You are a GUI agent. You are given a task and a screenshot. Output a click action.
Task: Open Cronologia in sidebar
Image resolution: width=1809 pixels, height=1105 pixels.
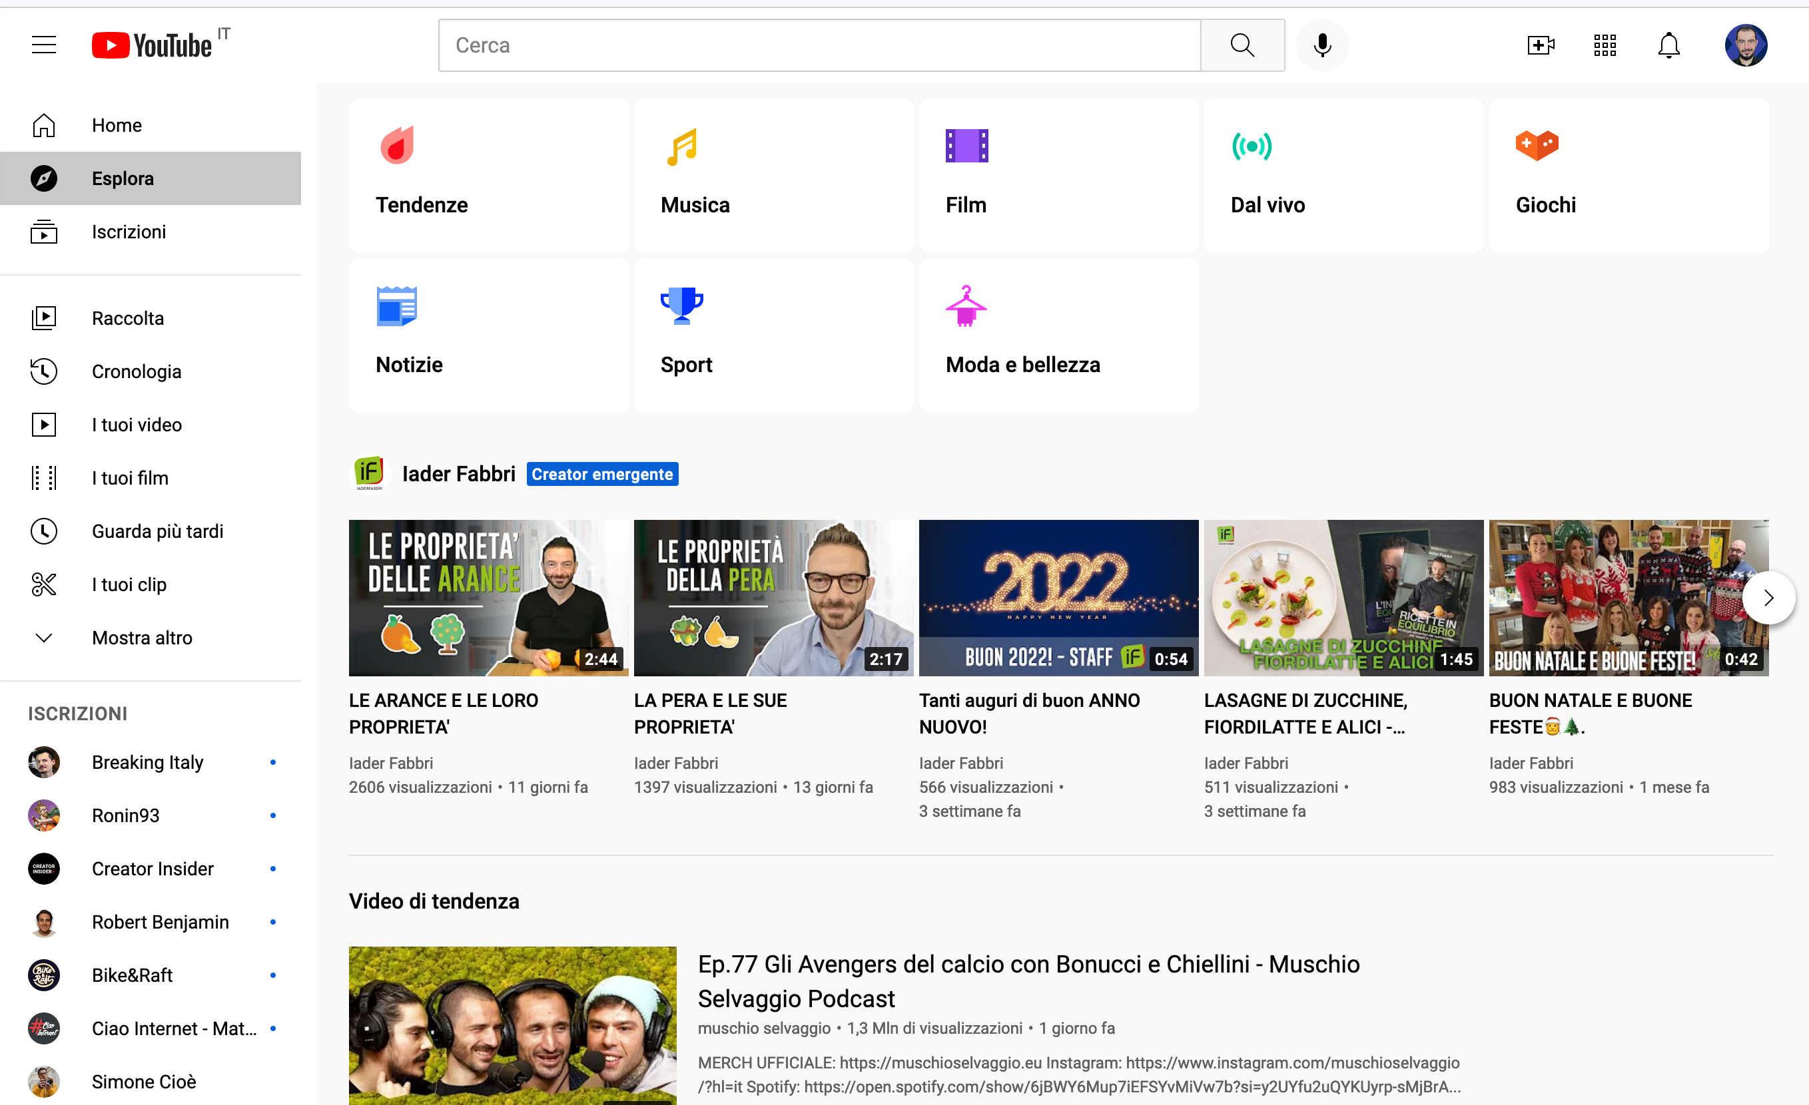tap(151, 371)
